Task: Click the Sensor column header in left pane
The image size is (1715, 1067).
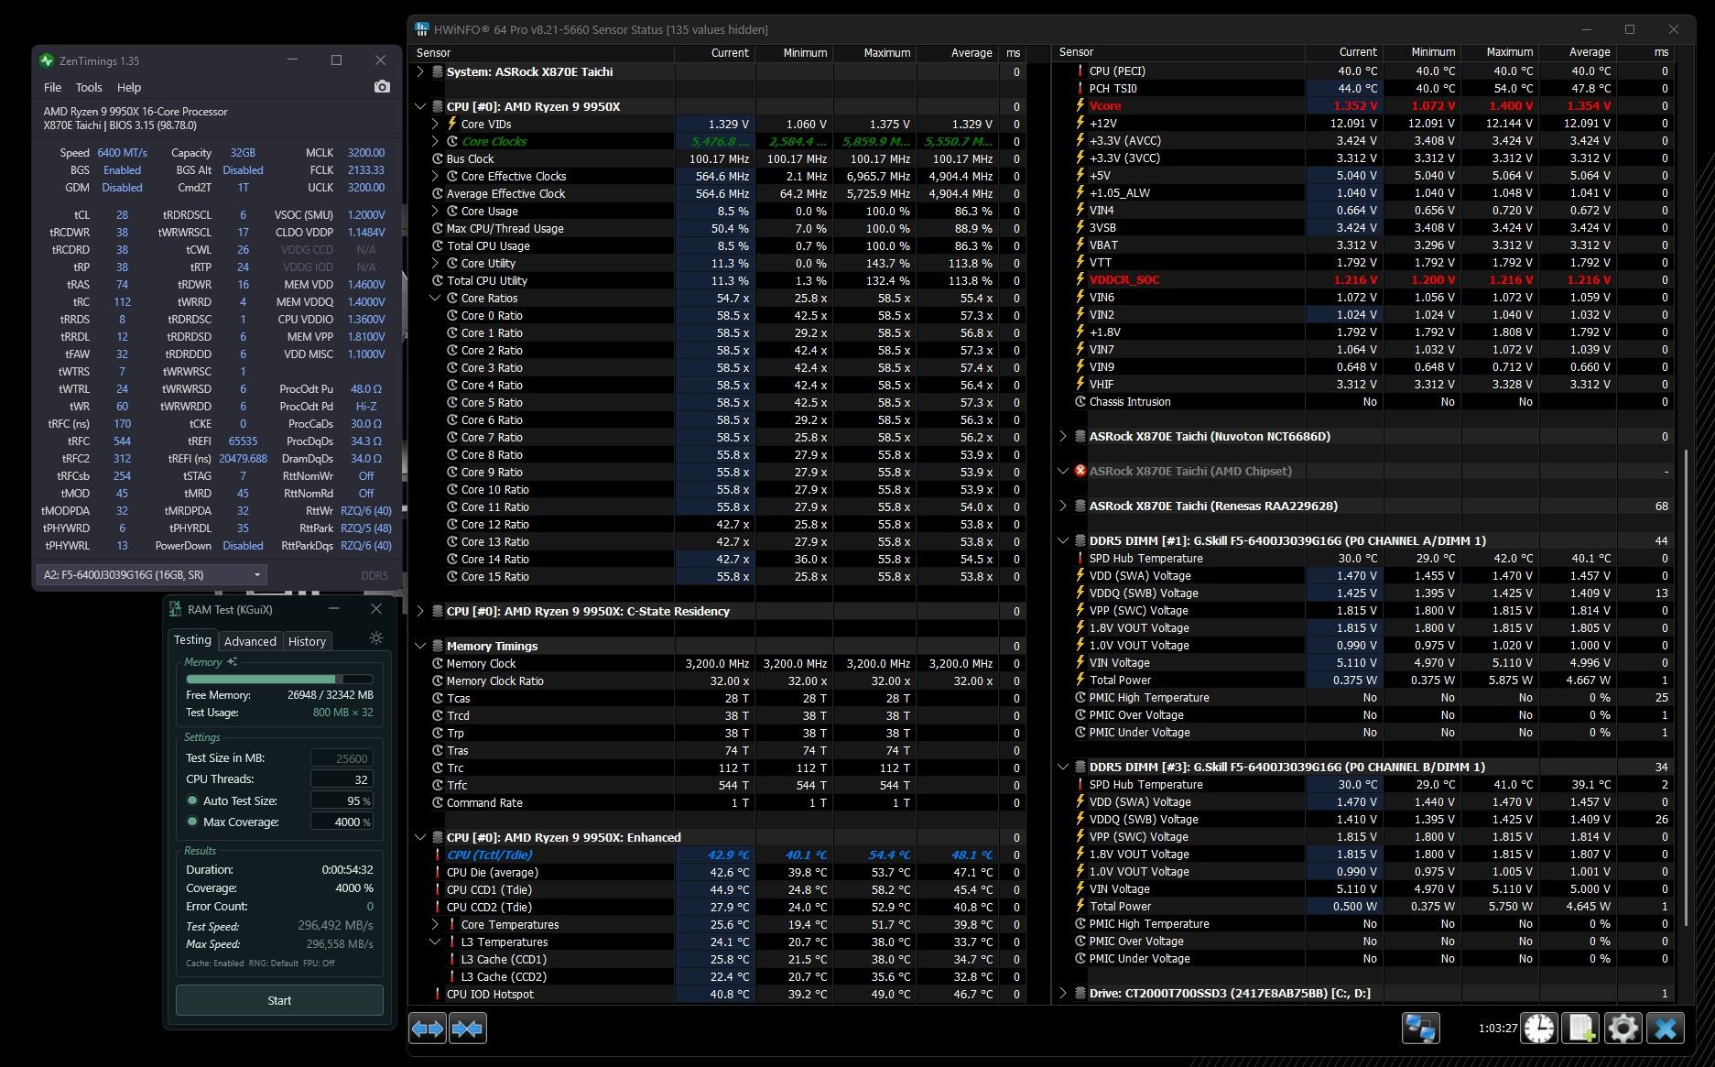Action: point(543,53)
